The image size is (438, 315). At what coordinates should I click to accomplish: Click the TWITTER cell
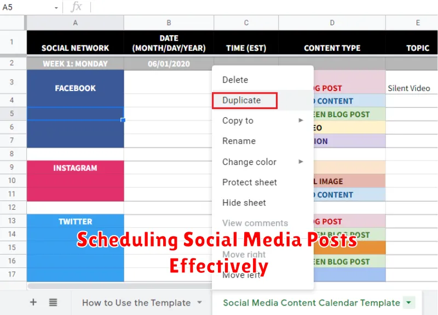(x=75, y=221)
